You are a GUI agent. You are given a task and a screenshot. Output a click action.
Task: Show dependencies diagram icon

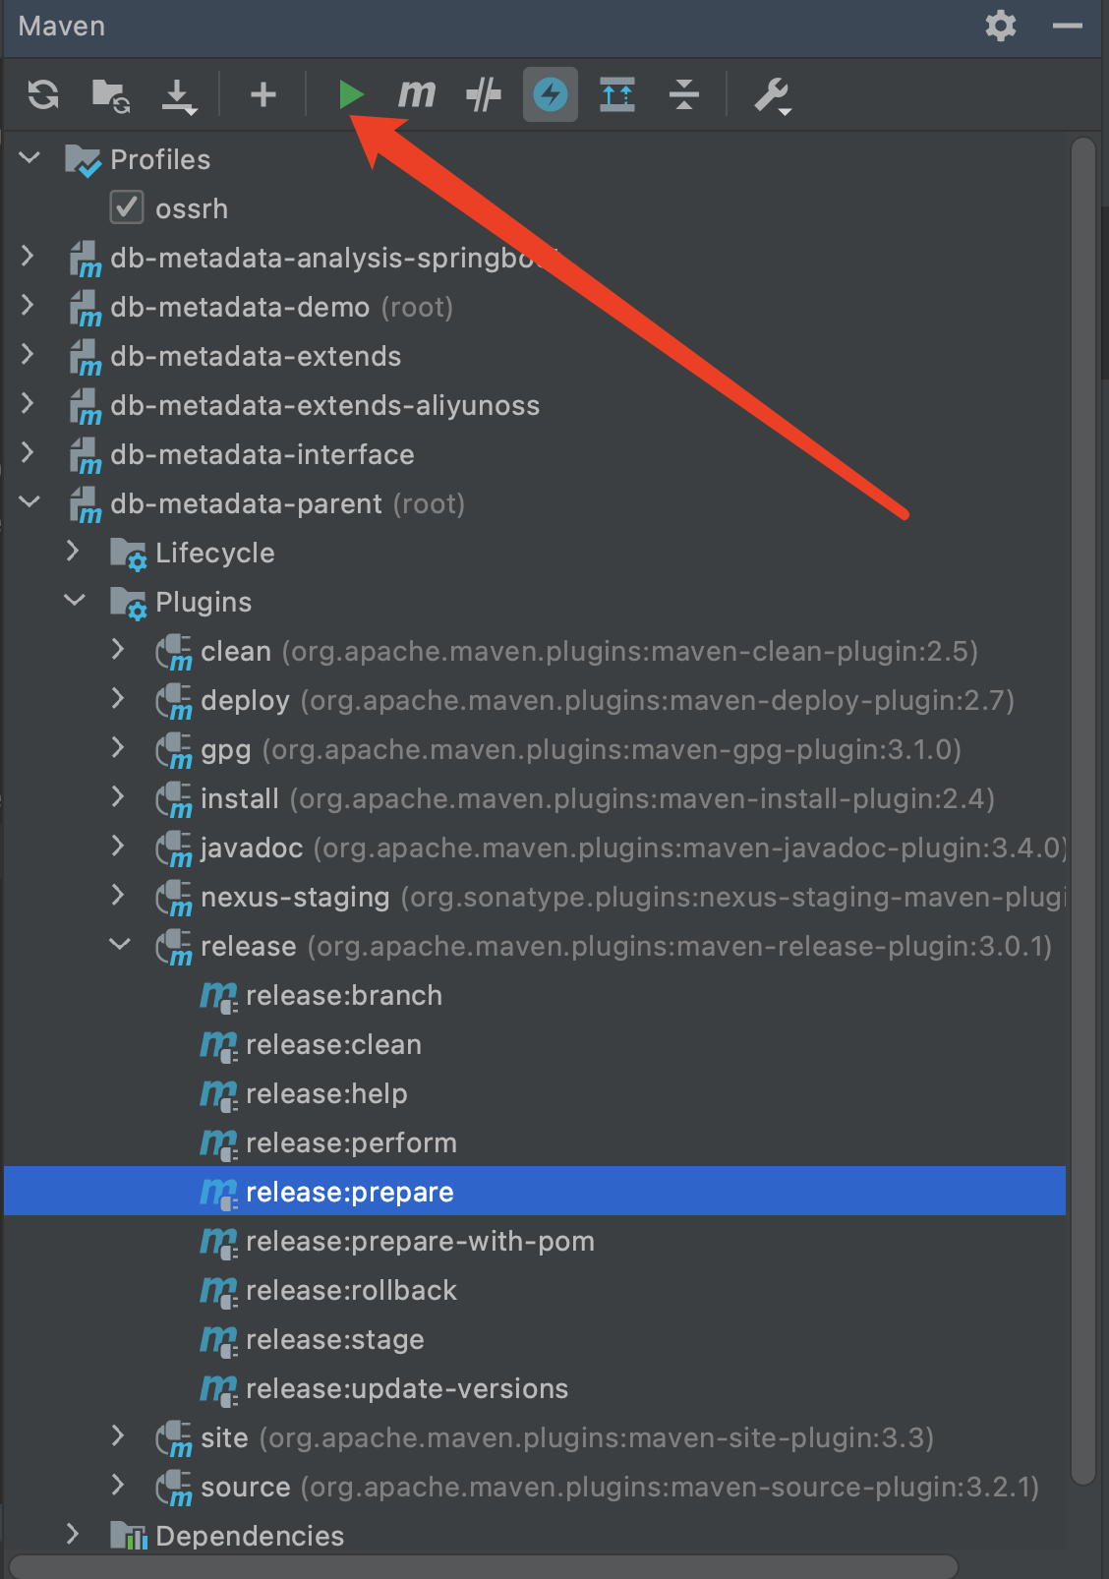click(x=617, y=94)
